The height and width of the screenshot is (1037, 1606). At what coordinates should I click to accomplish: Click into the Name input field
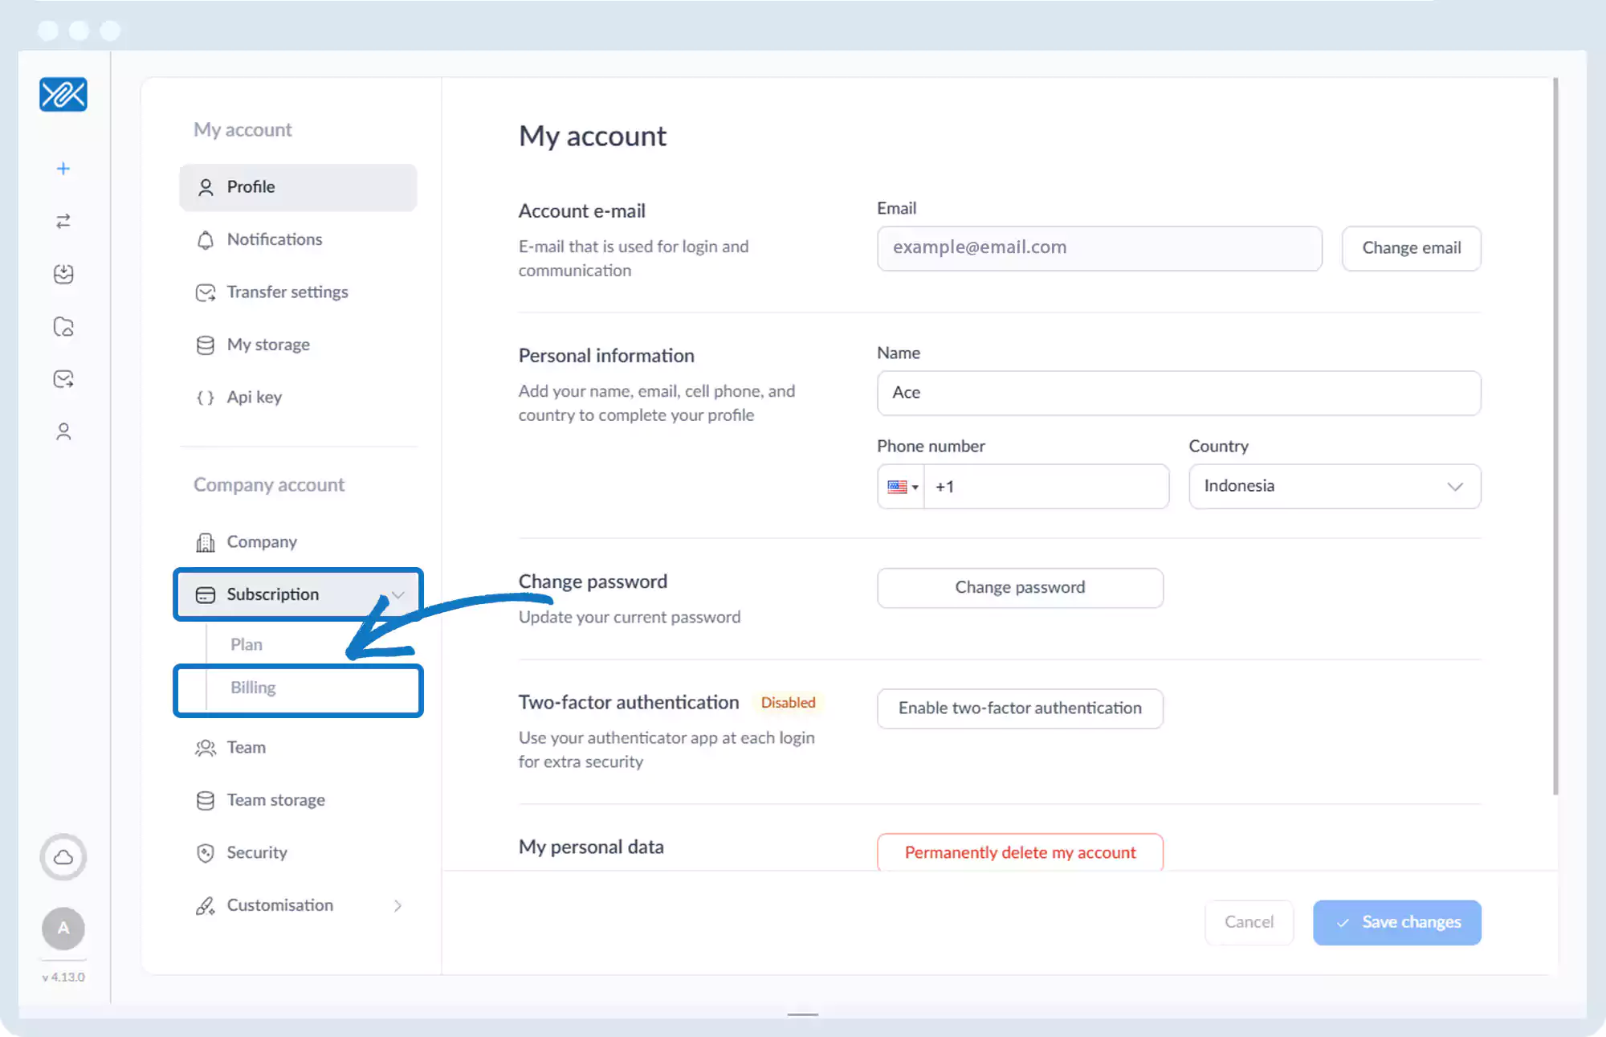pos(1178,393)
